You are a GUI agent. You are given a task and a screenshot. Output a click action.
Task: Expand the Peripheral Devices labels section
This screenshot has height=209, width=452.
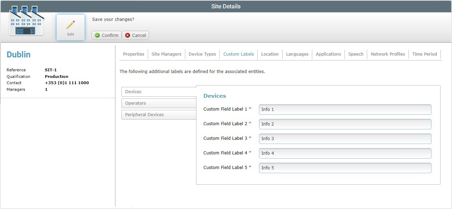pos(159,115)
